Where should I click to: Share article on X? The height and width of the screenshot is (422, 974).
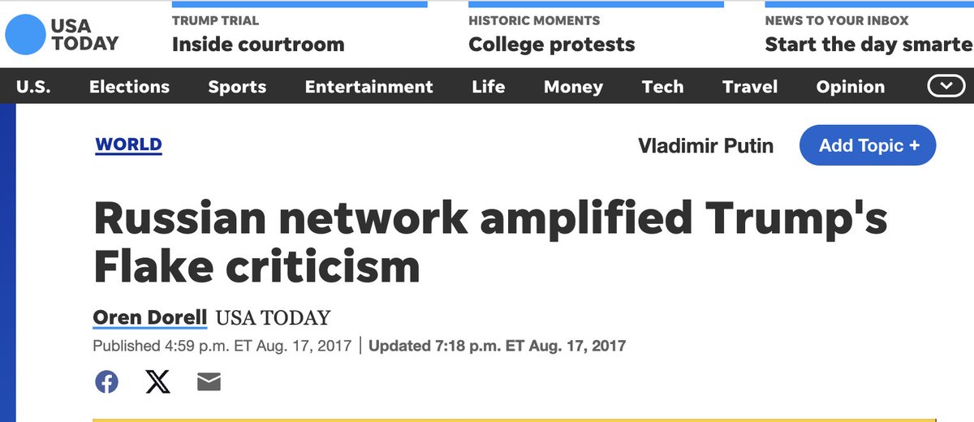coord(158,381)
